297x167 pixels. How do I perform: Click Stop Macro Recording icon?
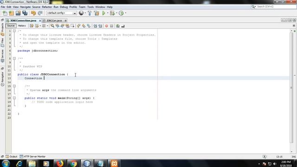point(111,26)
